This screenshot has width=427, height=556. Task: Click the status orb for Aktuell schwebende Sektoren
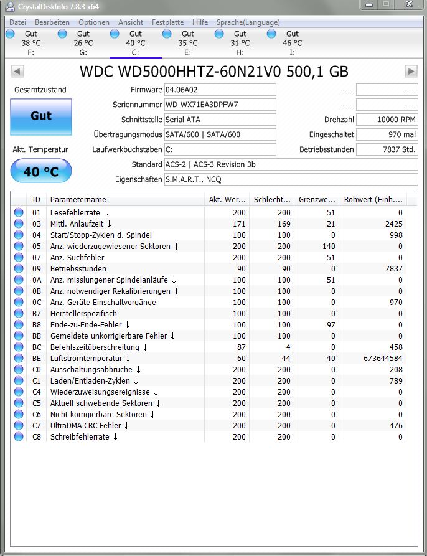(19, 403)
